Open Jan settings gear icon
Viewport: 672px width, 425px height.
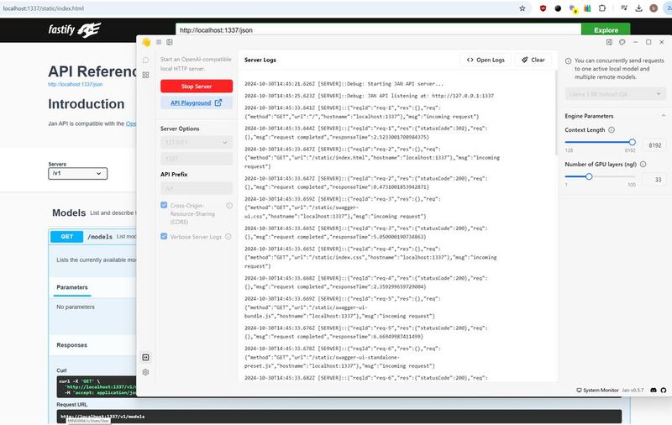click(x=145, y=372)
